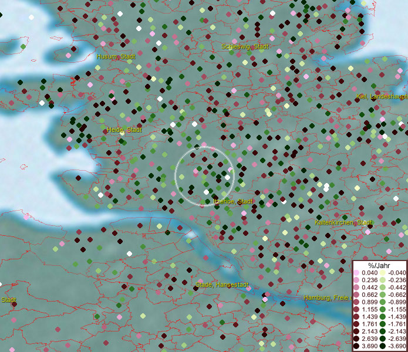The height and width of the screenshot is (352, 408).
Task: Click the legend value -0.662
Action: click(397, 295)
